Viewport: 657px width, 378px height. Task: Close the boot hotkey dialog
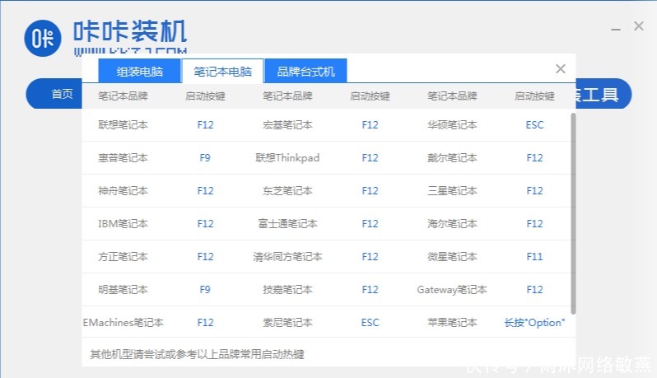coord(560,68)
